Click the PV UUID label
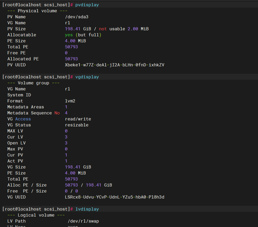This screenshot has height=227, width=258. click(16, 65)
